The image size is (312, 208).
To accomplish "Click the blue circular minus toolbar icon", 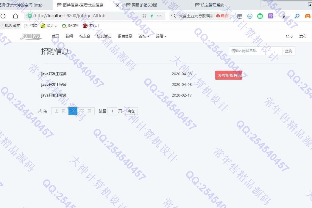I will 250,16.
